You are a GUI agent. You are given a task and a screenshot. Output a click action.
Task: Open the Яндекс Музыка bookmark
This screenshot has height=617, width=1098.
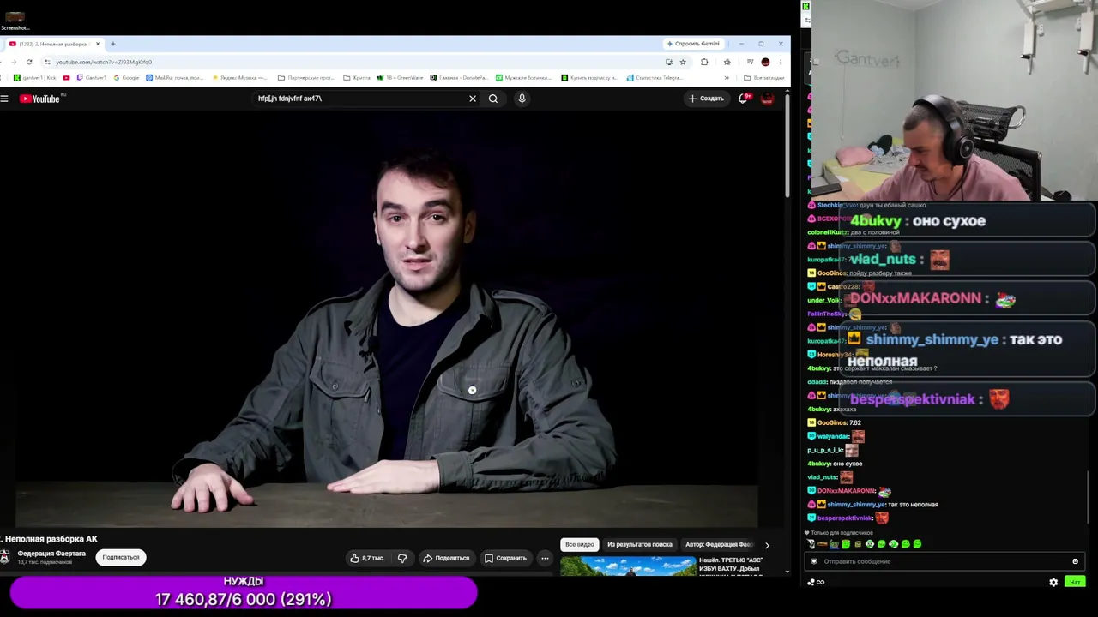coord(239,78)
